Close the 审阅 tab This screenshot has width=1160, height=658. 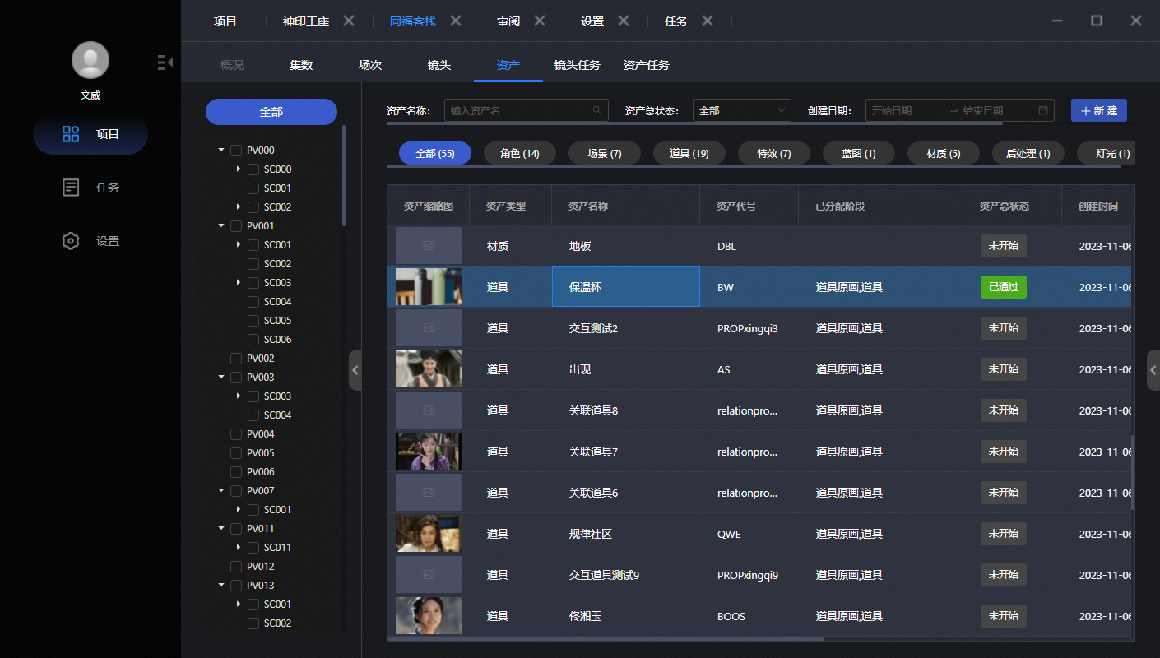pos(540,21)
